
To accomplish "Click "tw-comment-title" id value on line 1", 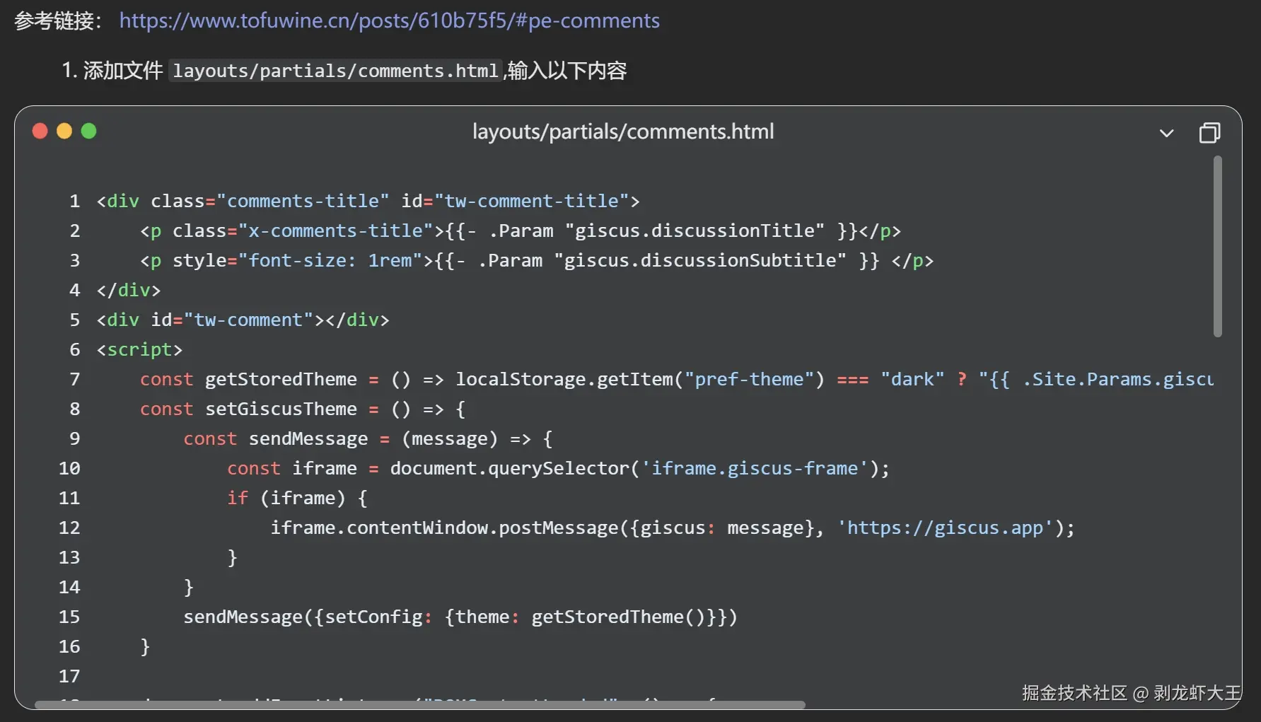I will pos(532,201).
